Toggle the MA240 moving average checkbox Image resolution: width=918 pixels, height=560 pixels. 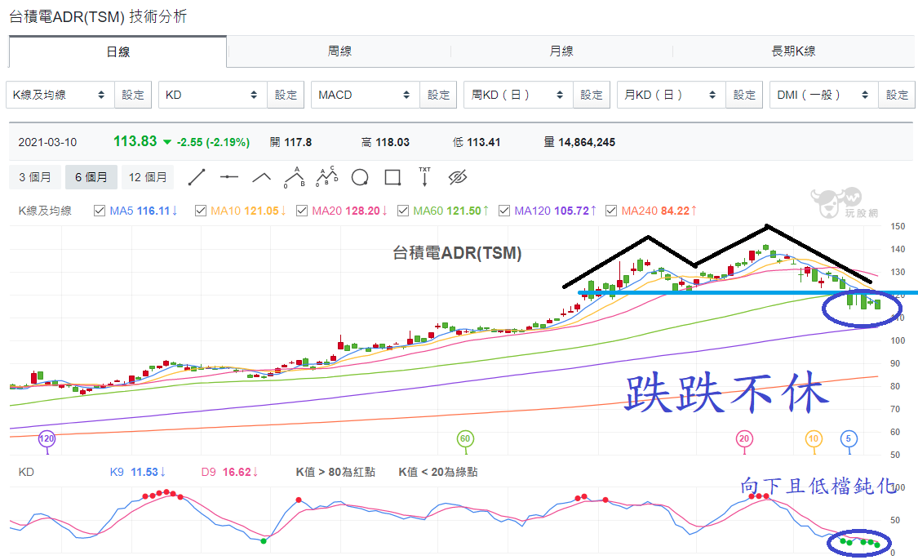tap(611, 211)
